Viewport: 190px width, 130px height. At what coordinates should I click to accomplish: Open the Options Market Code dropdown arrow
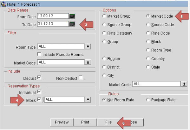point(184,84)
